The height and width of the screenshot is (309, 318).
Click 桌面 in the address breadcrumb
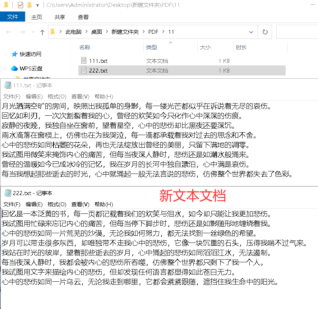(96, 32)
